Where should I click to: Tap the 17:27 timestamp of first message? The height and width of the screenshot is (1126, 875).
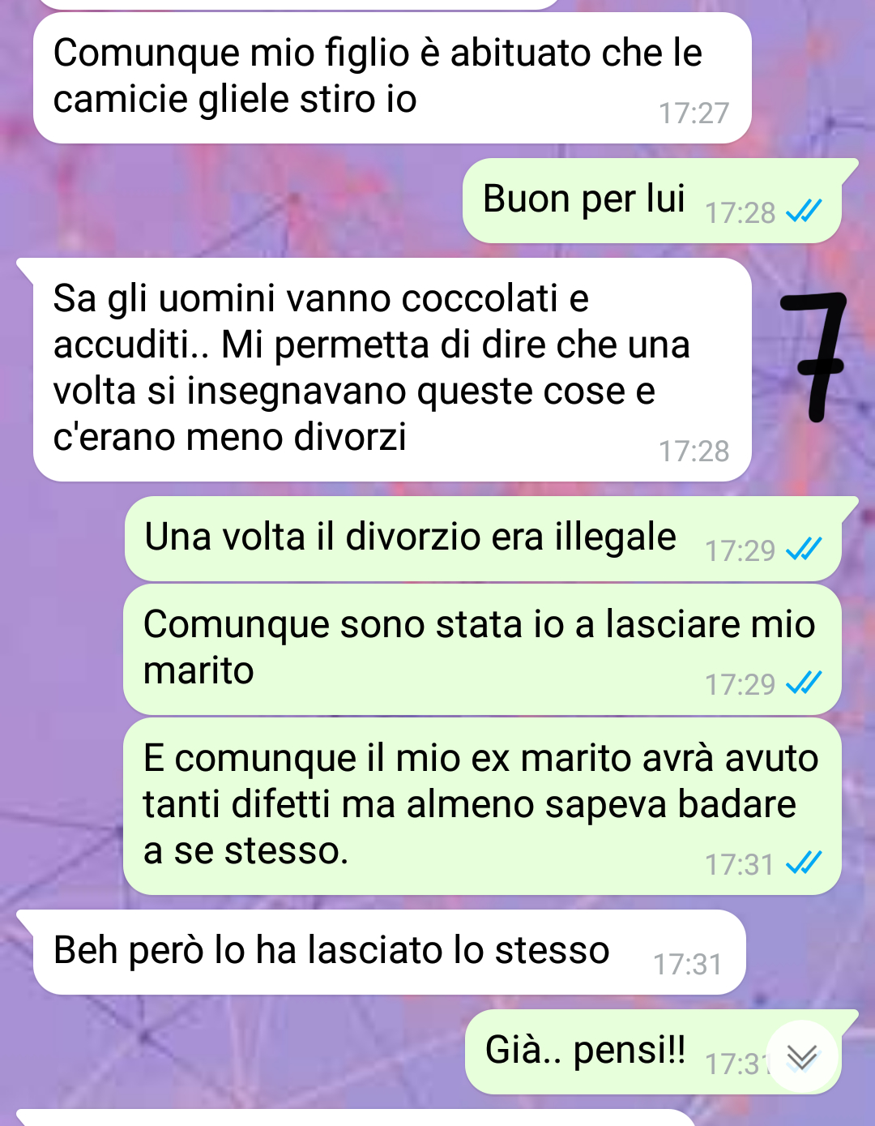tap(694, 113)
